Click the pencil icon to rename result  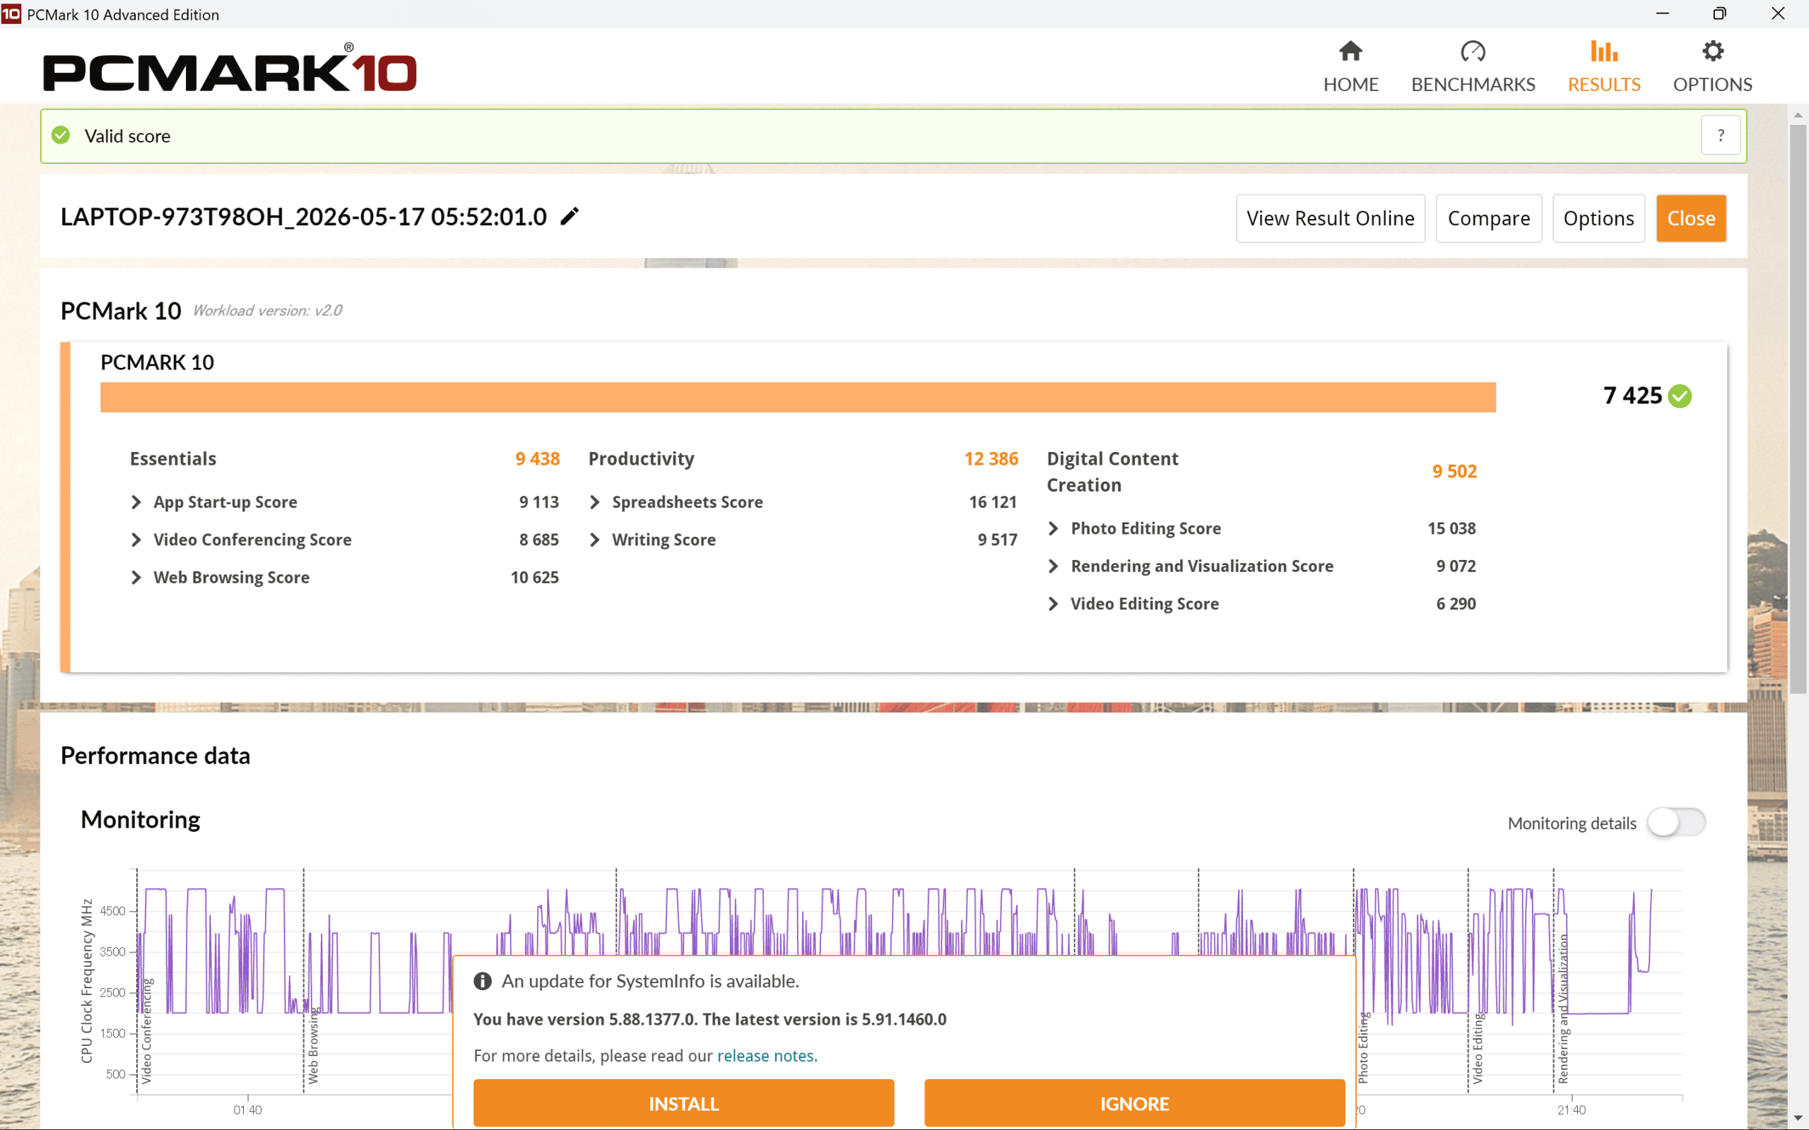(570, 217)
